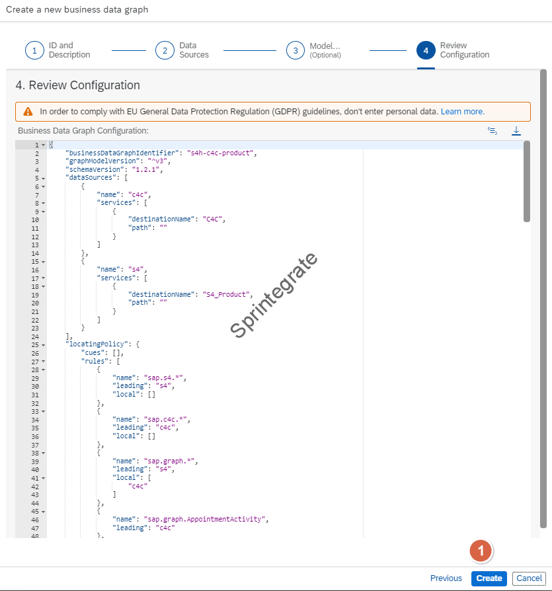Collapse the fold arrow at line 28

pyautogui.click(x=44, y=370)
